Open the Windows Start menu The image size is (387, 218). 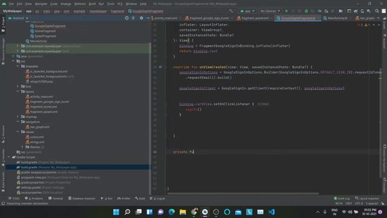point(116,212)
